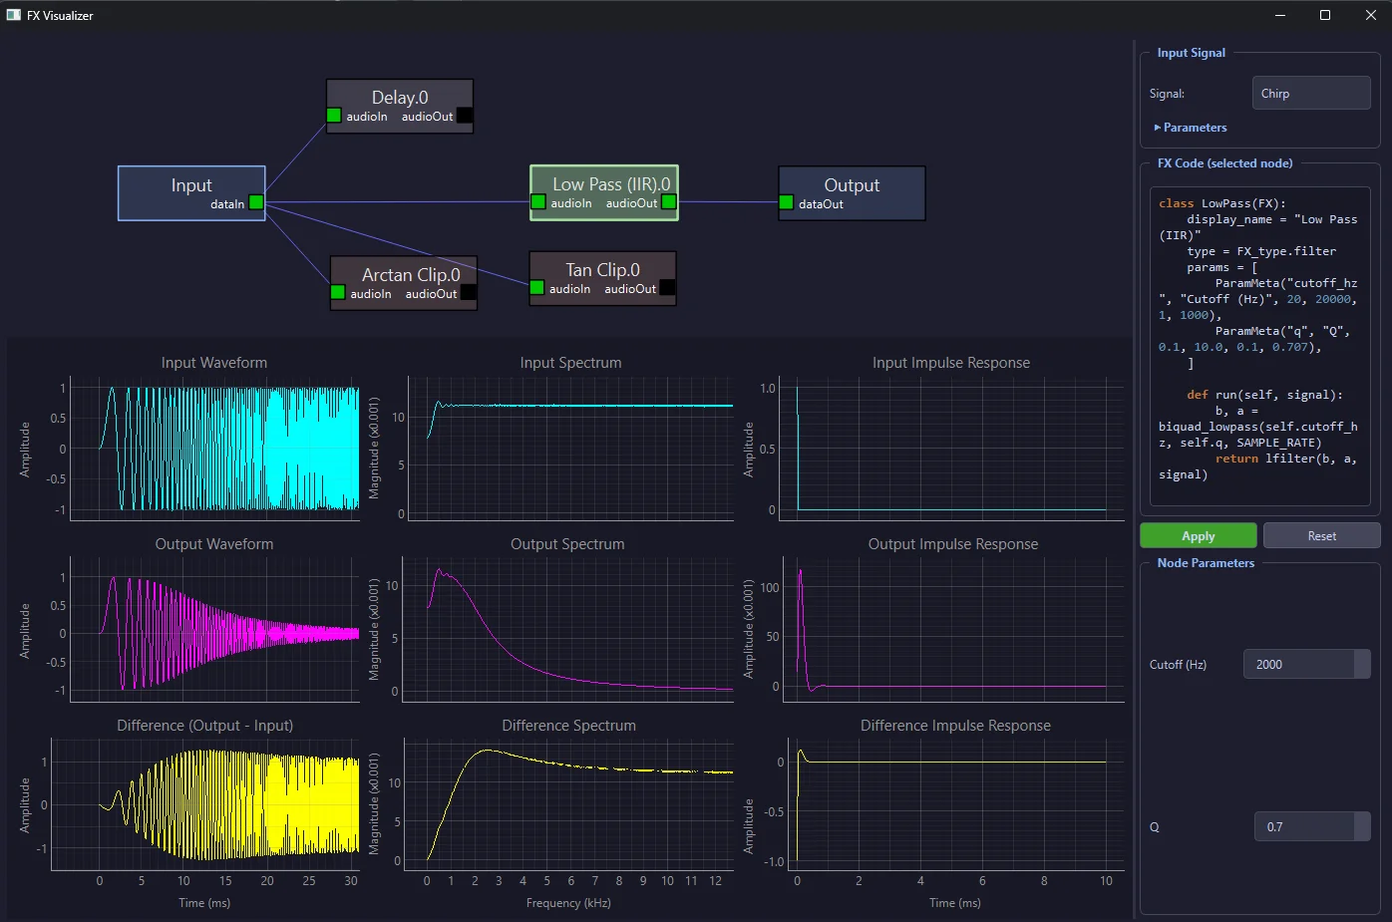Click the Q value field showing 0.7
Viewport: 1392px width, 922px height.
(1304, 826)
